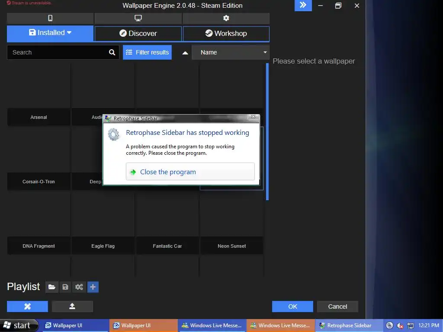Click the system clock 12:21 PM
Screen dimensions: 443x332
click(429, 326)
